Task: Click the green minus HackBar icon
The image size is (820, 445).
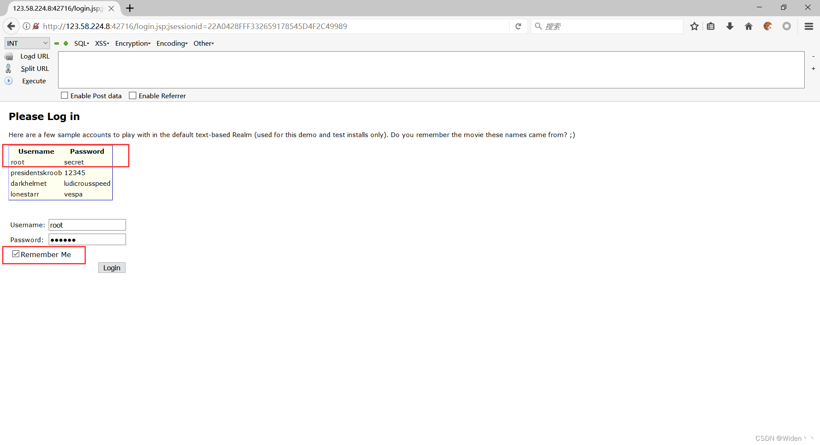Action: point(56,44)
